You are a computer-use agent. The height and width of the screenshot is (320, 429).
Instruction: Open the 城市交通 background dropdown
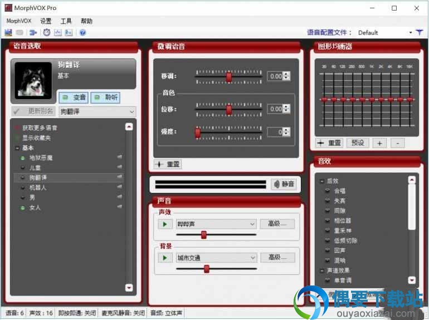pyautogui.click(x=216, y=258)
